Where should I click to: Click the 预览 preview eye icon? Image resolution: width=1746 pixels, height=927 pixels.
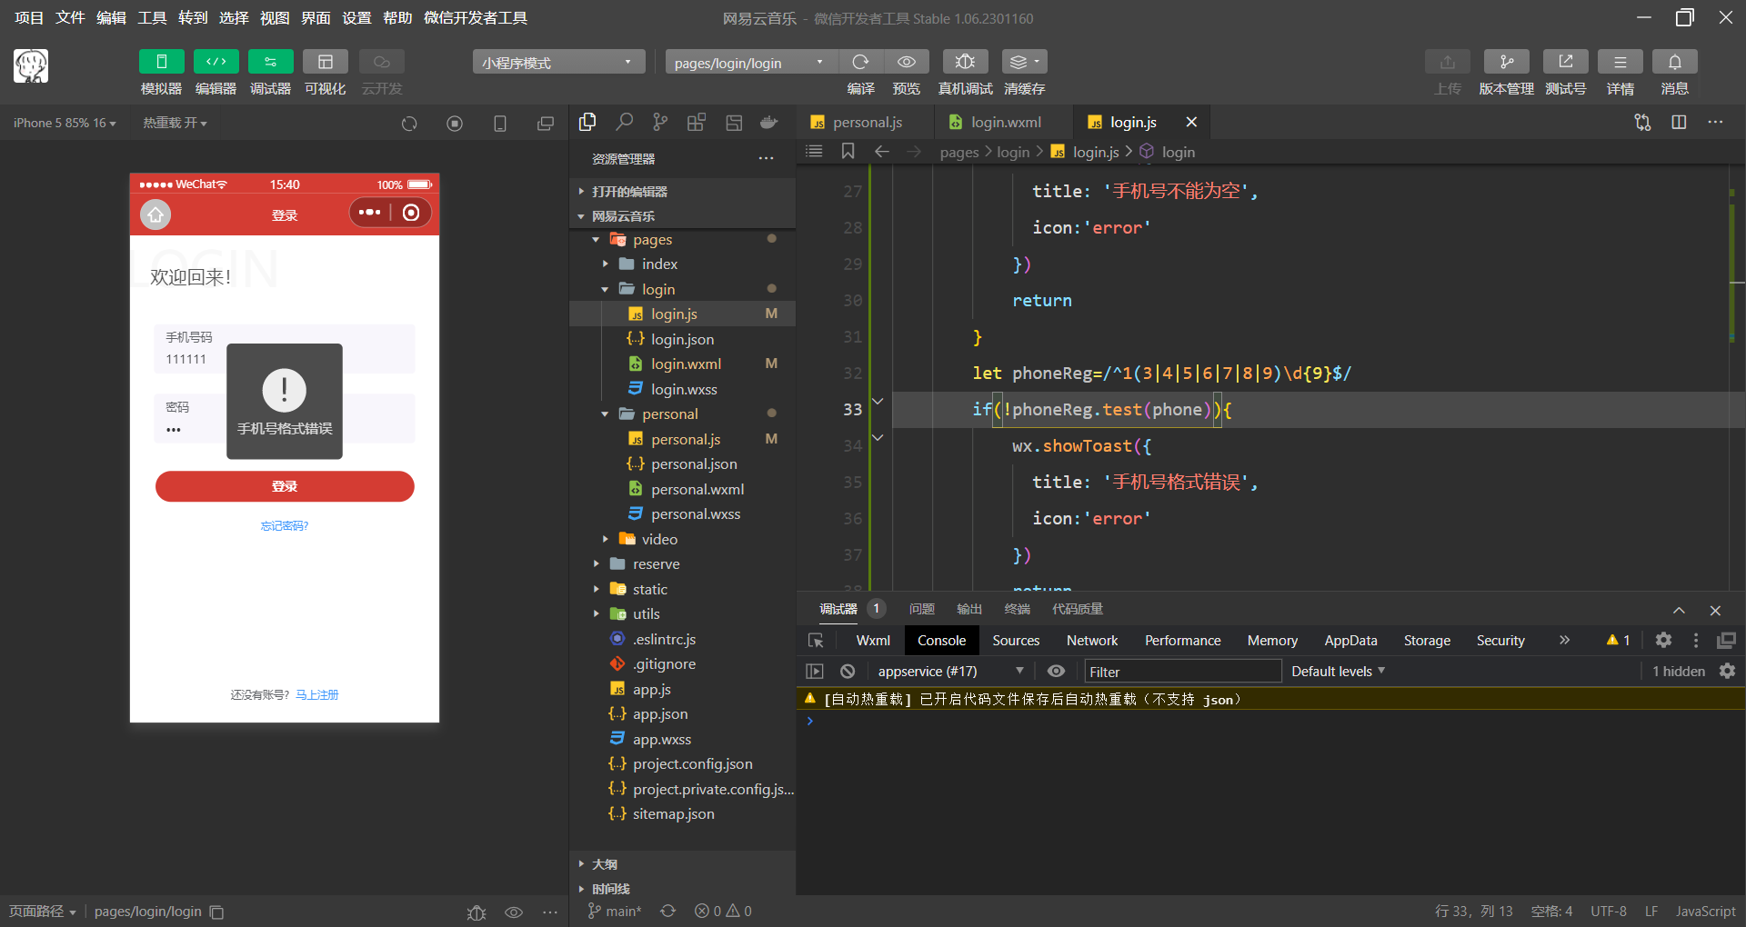pyautogui.click(x=906, y=62)
